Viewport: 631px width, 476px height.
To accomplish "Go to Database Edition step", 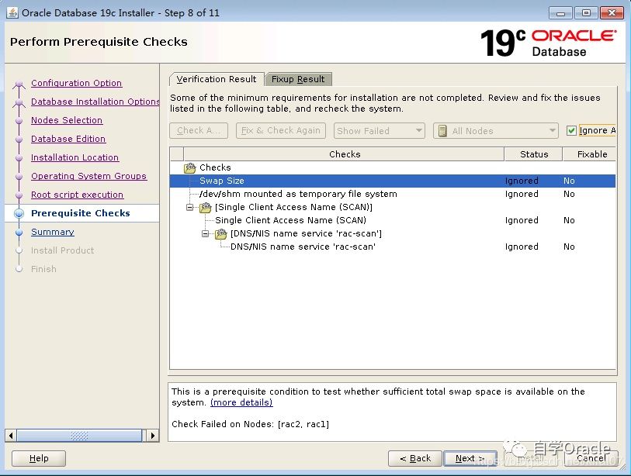I will [68, 139].
